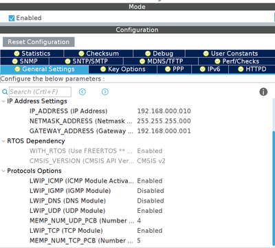This screenshot has width=275, height=248.
Task: Edit IP address value 192.168.000.010
Action: 164,111
